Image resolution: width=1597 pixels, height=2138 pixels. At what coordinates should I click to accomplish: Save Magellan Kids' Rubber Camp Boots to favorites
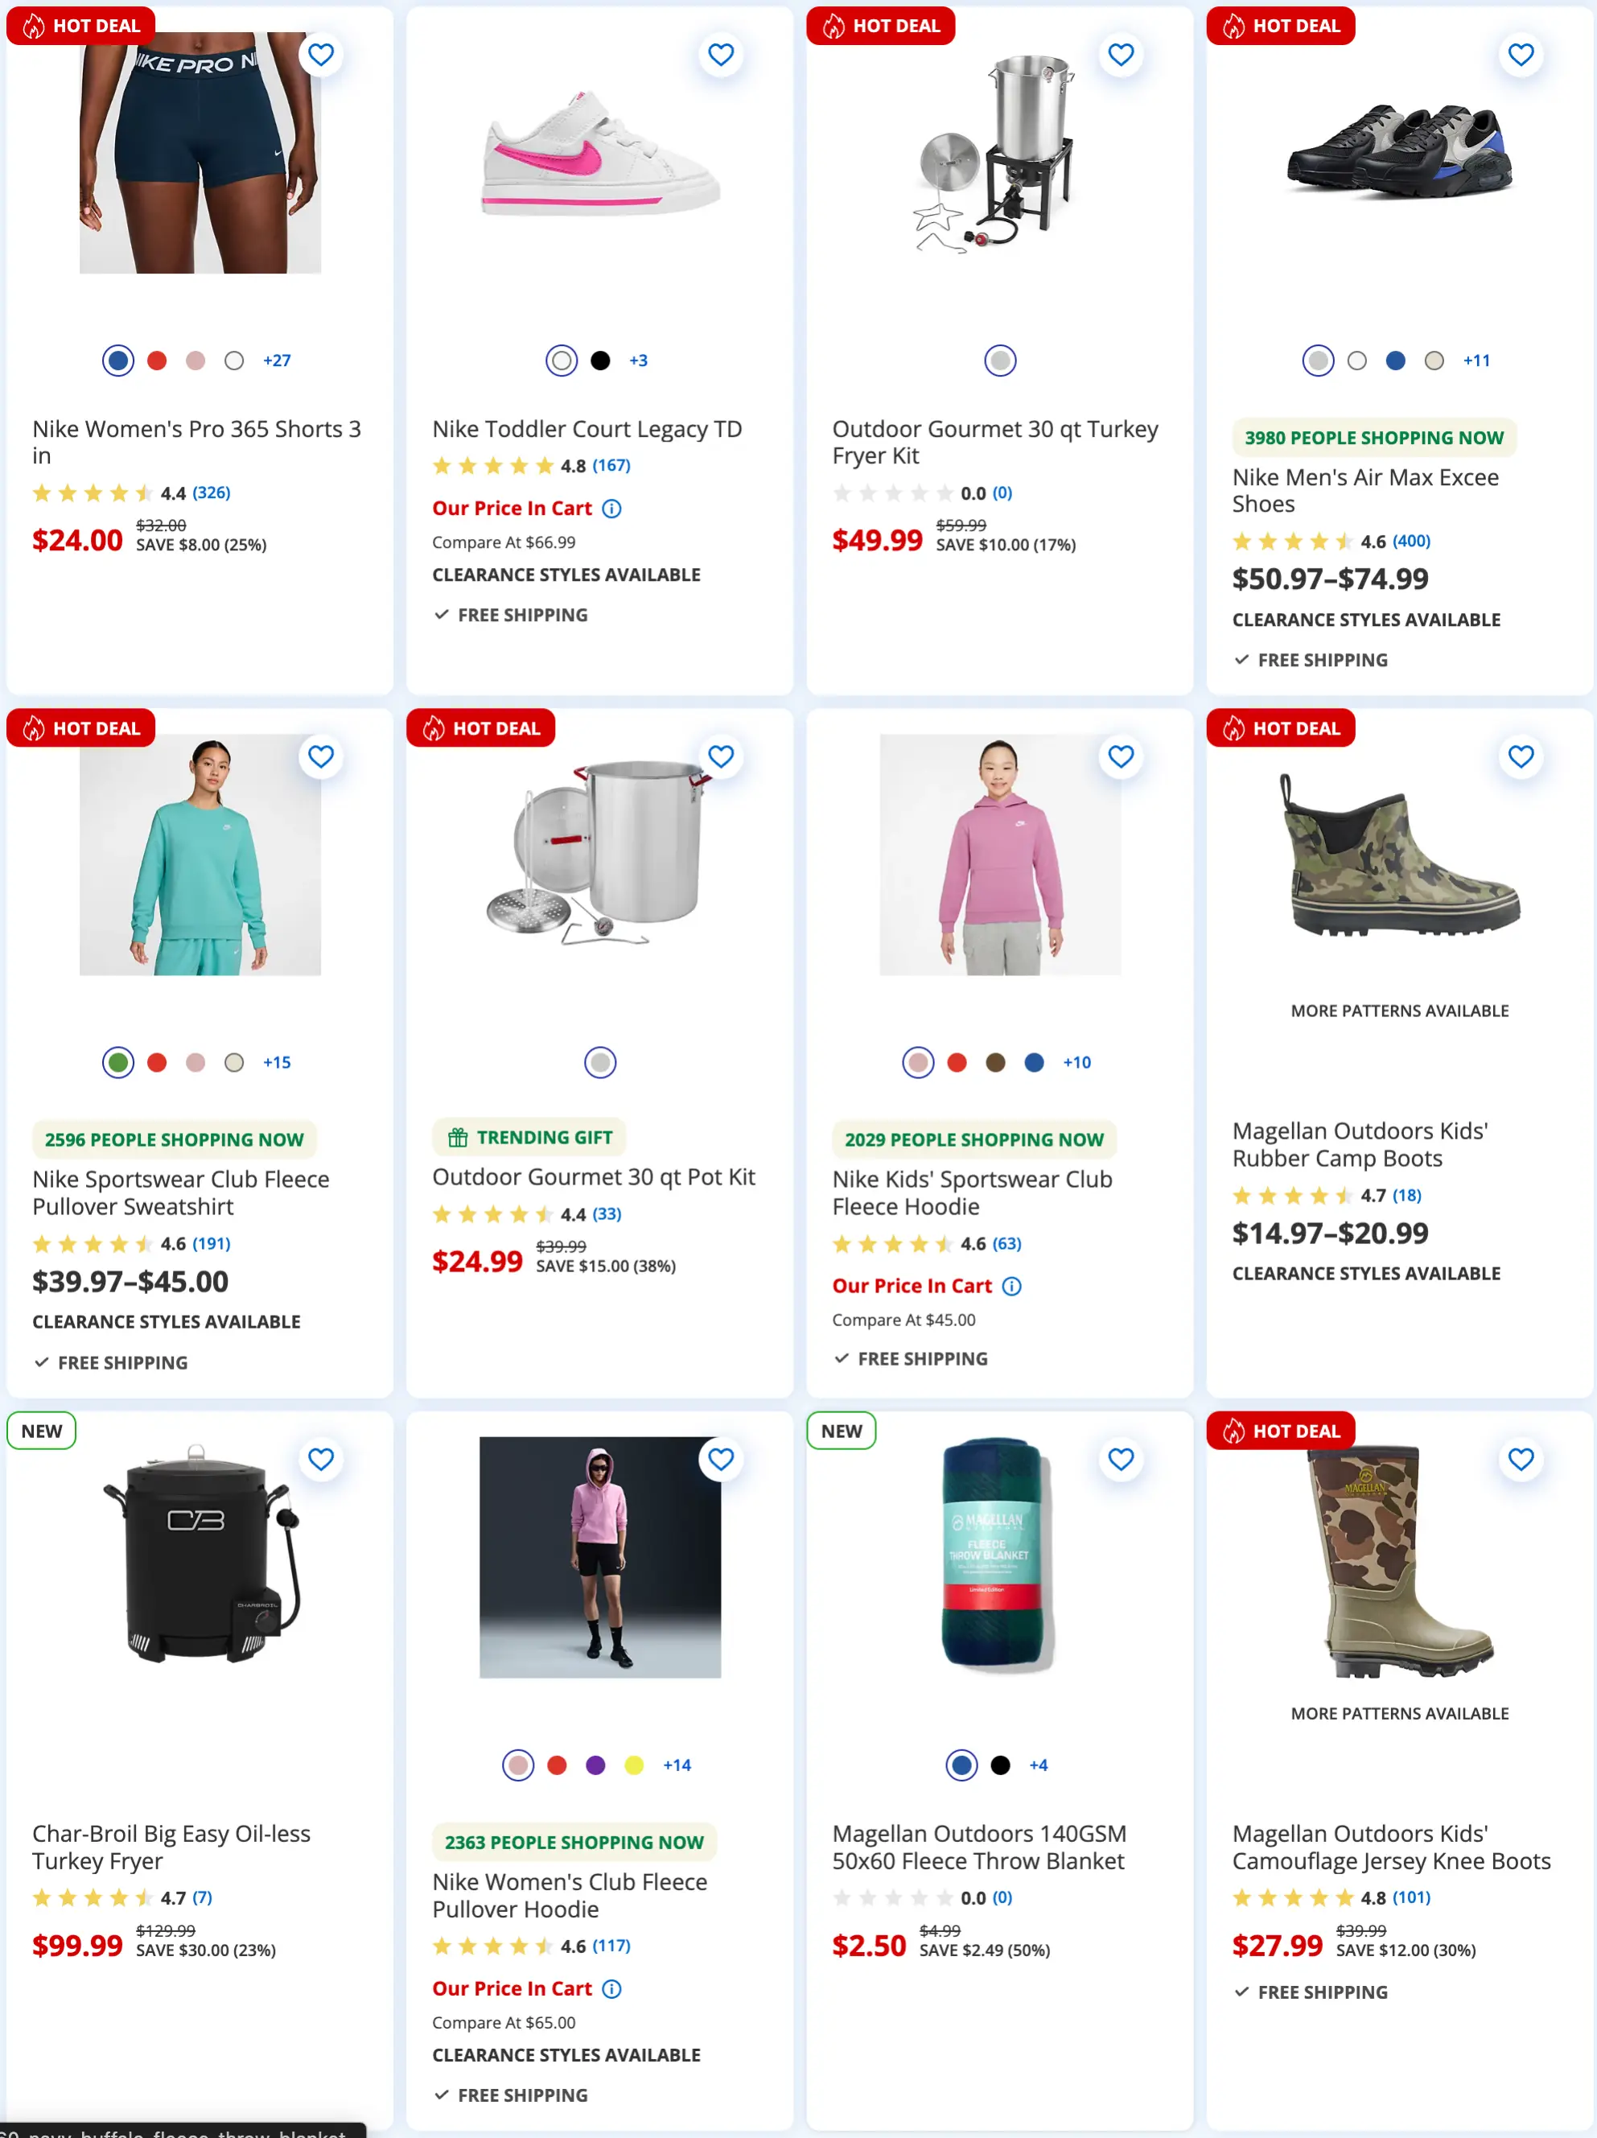pyautogui.click(x=1521, y=757)
